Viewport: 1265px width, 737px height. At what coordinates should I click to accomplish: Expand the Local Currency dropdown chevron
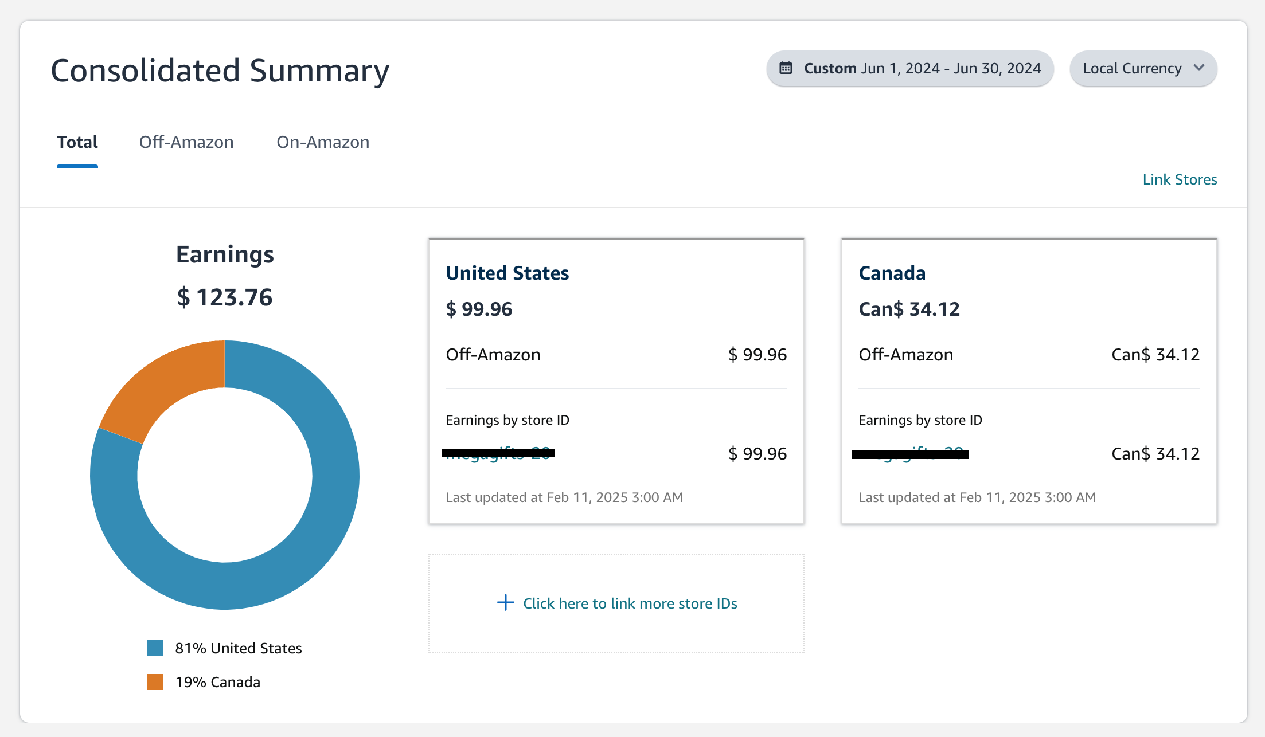coord(1199,68)
